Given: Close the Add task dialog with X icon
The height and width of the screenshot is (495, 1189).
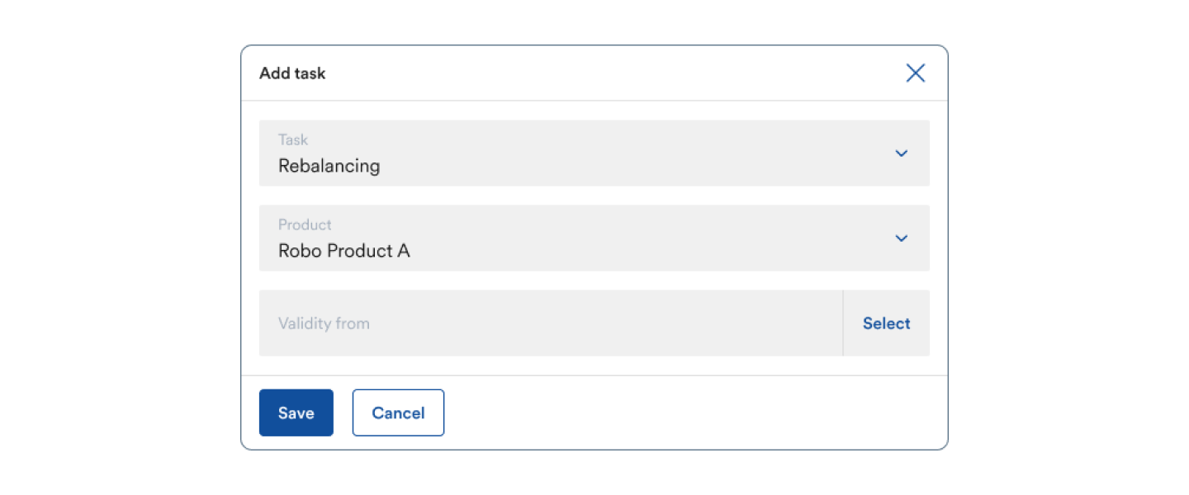Looking at the screenshot, I should pyautogui.click(x=915, y=73).
